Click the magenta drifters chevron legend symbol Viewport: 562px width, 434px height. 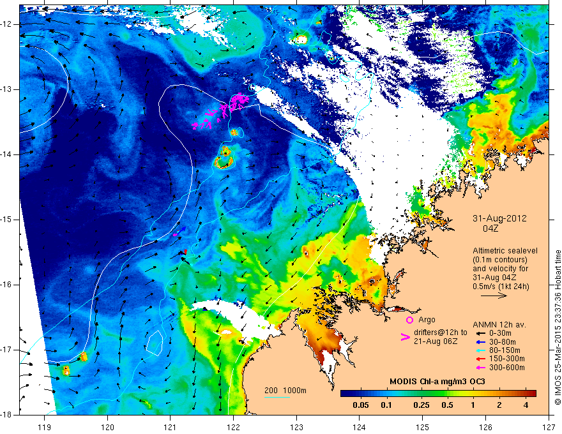[405, 337]
